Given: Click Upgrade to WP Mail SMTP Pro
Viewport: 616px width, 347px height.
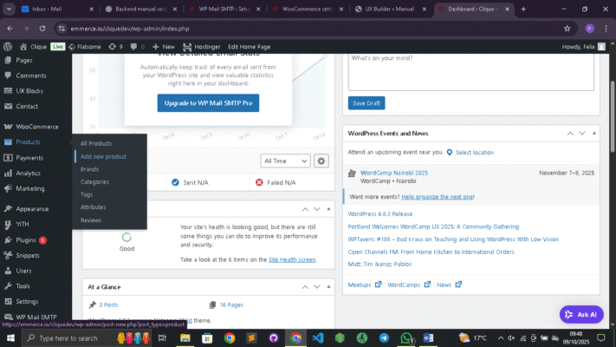Looking at the screenshot, I should pyautogui.click(x=208, y=103).
